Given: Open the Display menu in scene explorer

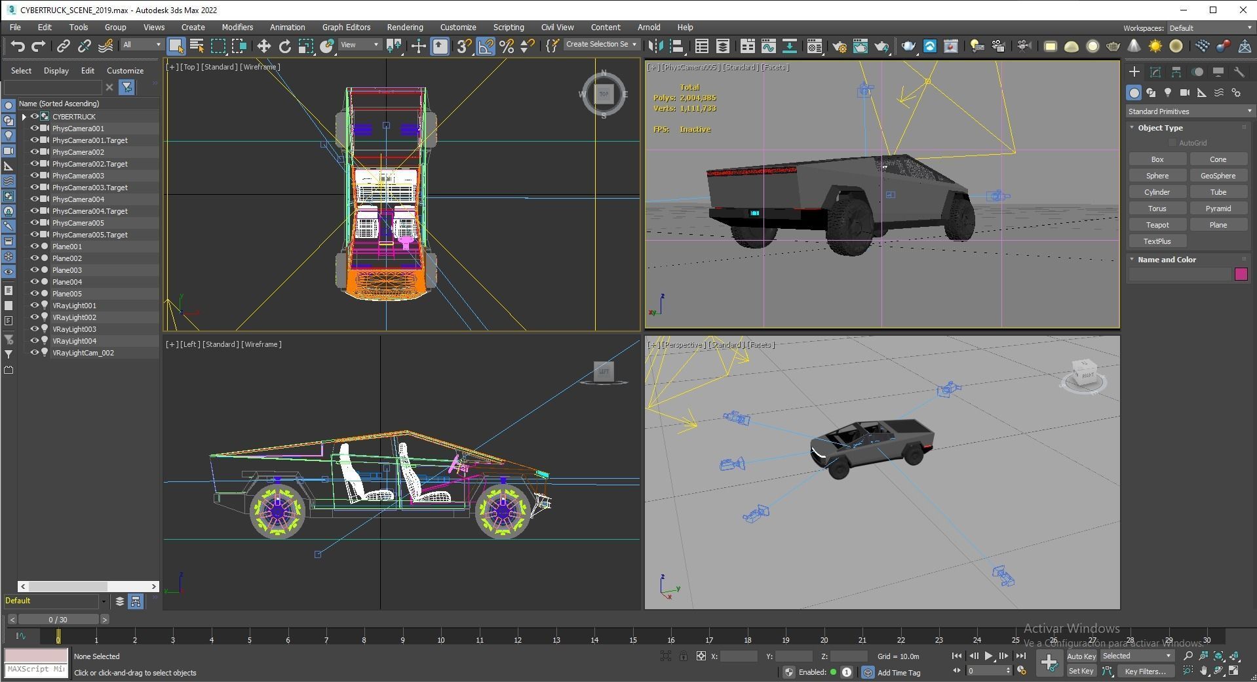Looking at the screenshot, I should pos(56,71).
